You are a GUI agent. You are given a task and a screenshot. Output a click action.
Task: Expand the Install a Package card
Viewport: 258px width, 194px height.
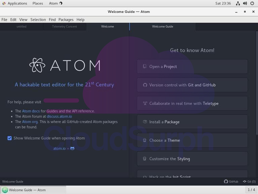[x=192, y=122]
